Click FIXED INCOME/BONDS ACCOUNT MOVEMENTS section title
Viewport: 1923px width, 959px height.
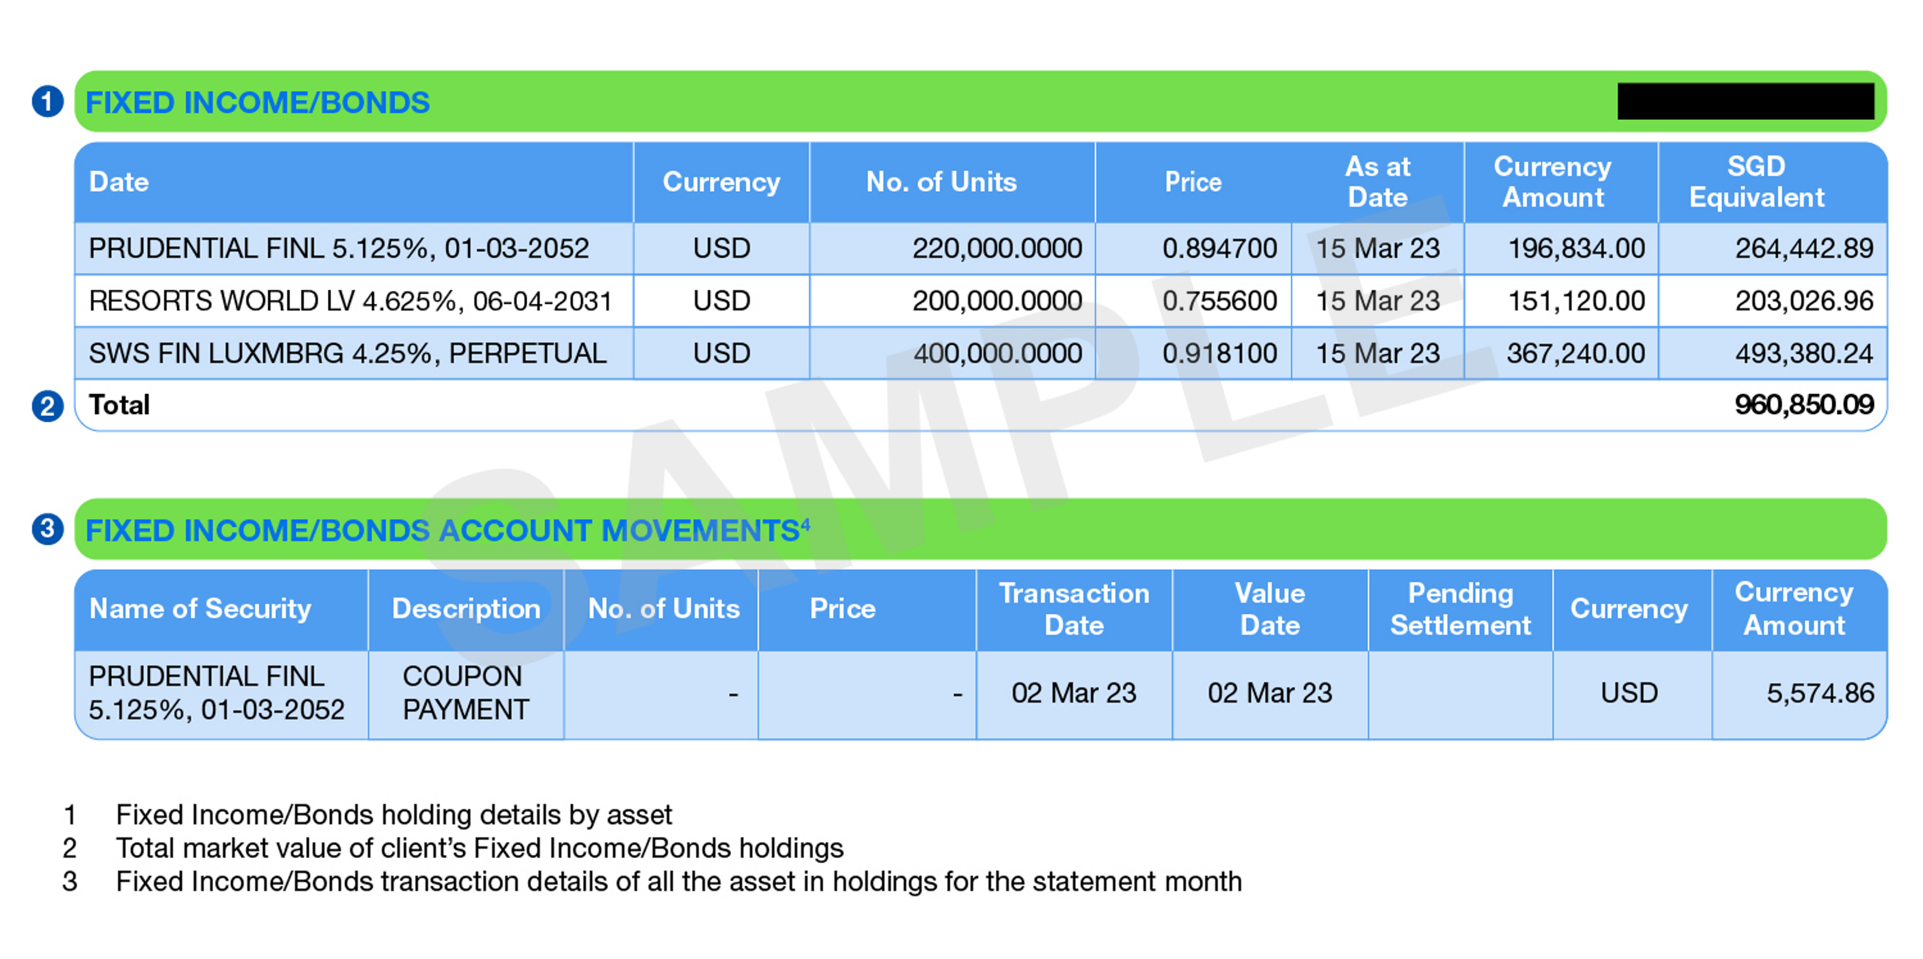tap(448, 530)
